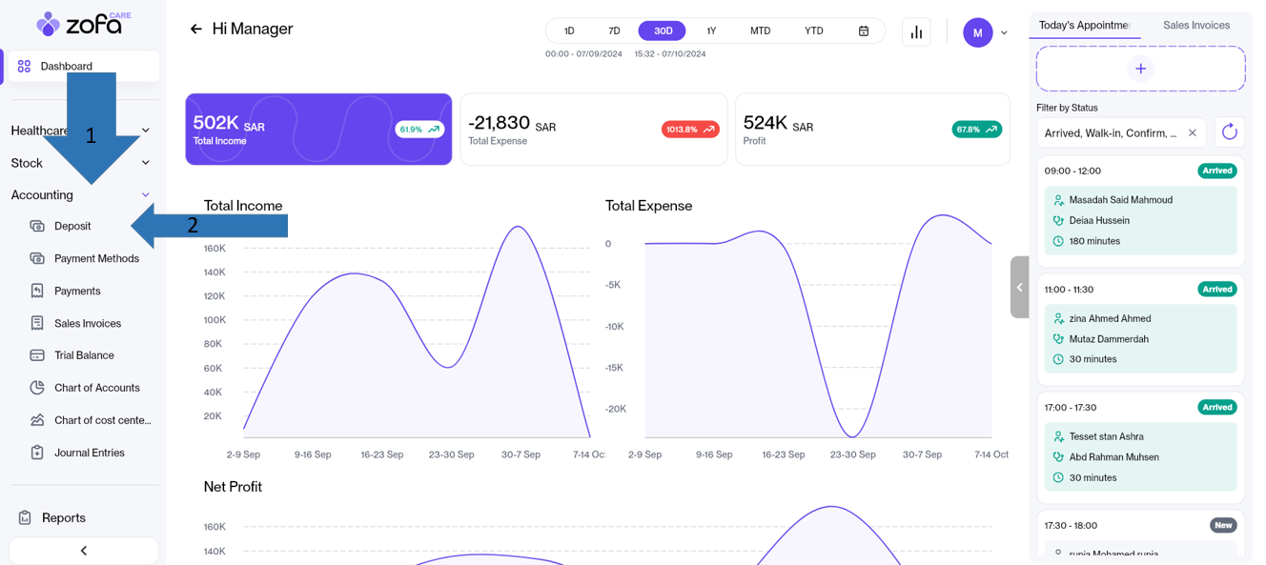
Task: Open the user profile M dropdown
Action: 985,32
